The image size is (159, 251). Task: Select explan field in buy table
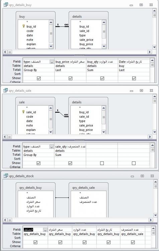pyautogui.click(x=31, y=44)
